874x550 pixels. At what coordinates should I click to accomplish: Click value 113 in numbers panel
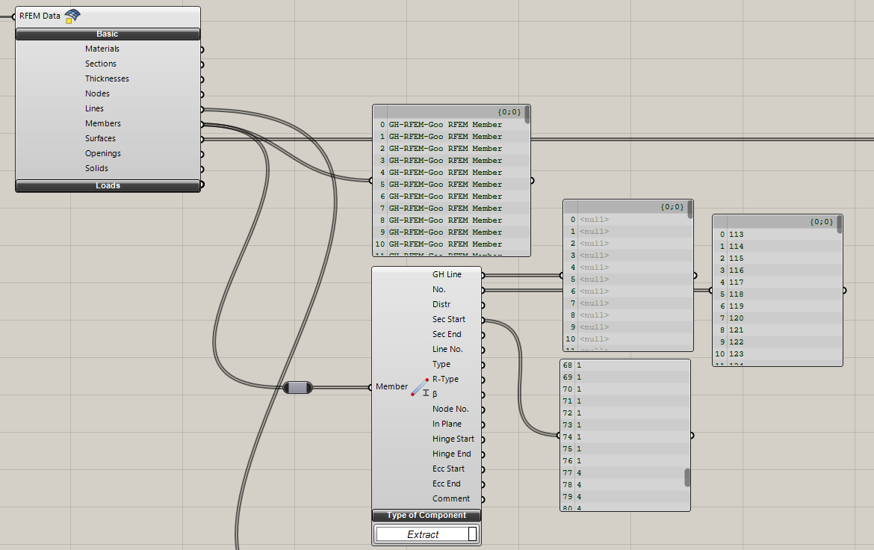click(736, 235)
